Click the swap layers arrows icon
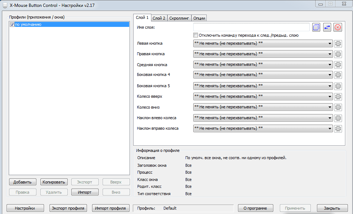The height and width of the screenshot is (214, 353). pos(327,27)
